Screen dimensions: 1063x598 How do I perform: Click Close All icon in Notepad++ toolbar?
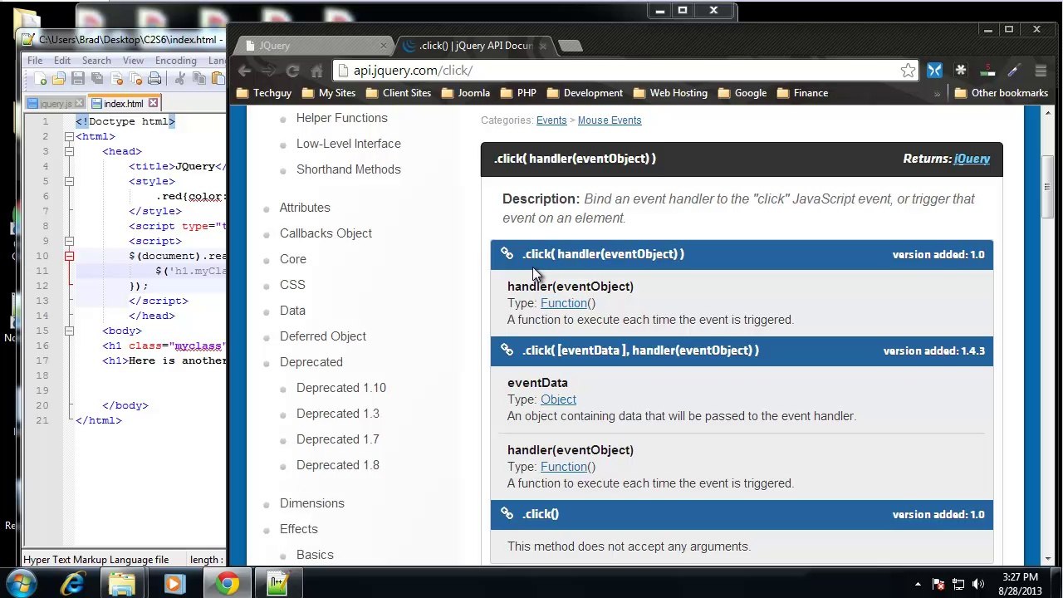coord(135,78)
